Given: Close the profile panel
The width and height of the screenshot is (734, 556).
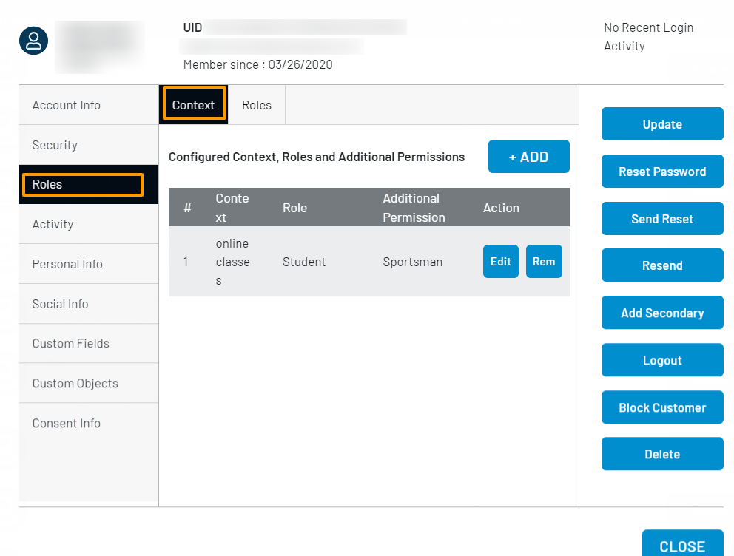Looking at the screenshot, I should click(682, 546).
